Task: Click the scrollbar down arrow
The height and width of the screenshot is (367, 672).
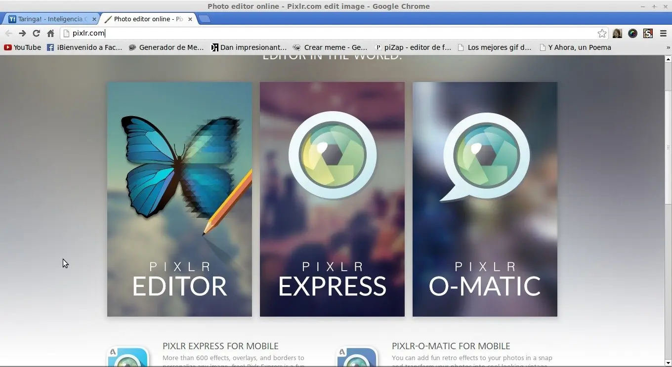Action: coord(668,364)
